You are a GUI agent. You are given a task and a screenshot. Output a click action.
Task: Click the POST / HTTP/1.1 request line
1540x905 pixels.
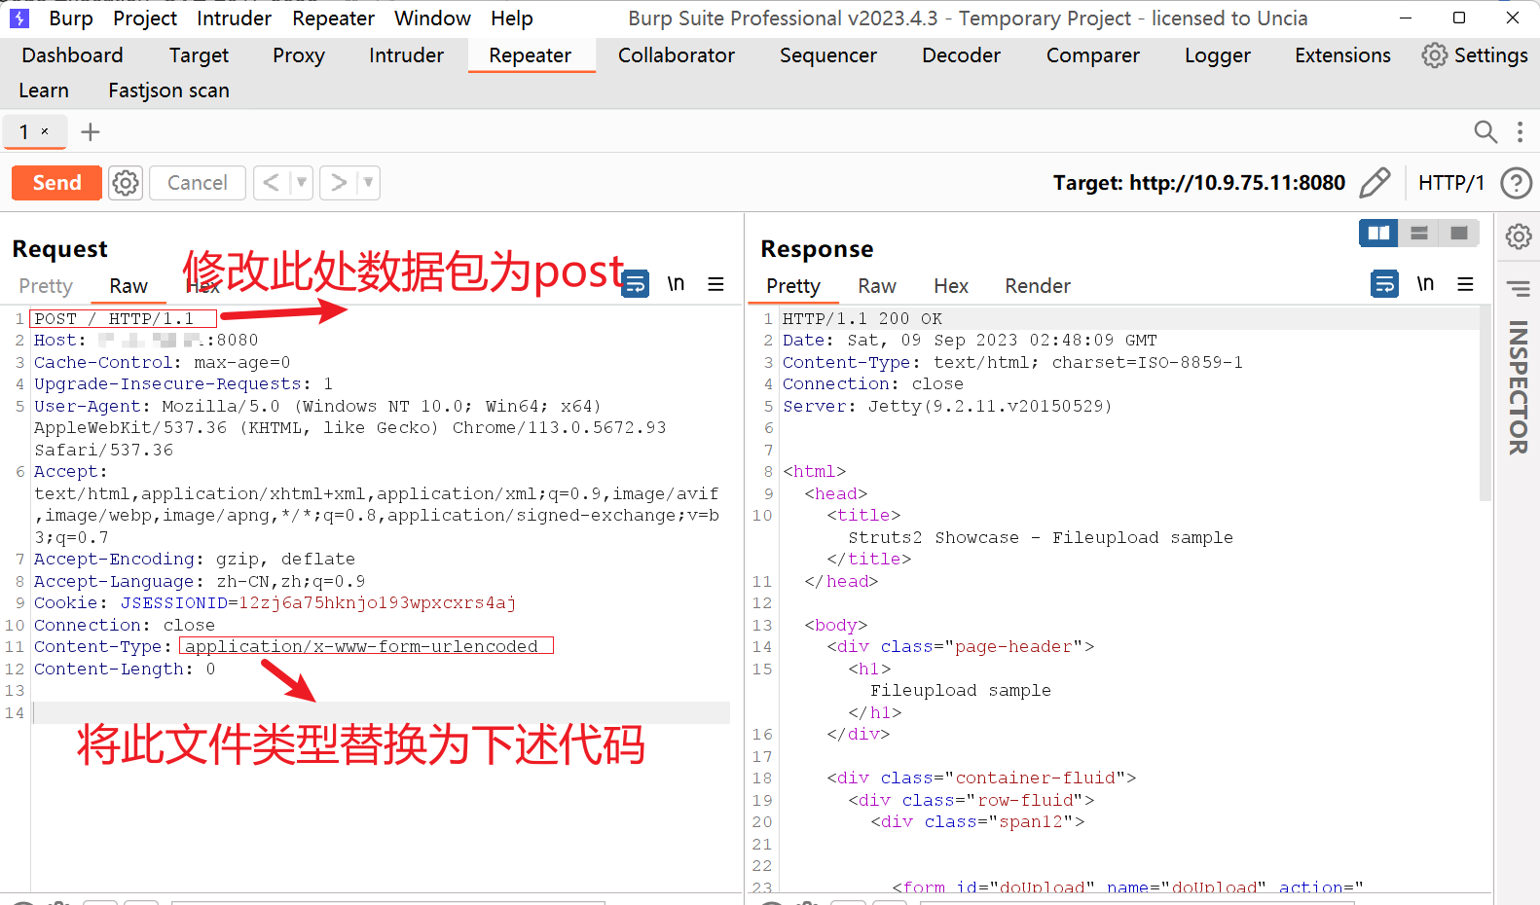pyautogui.click(x=114, y=319)
